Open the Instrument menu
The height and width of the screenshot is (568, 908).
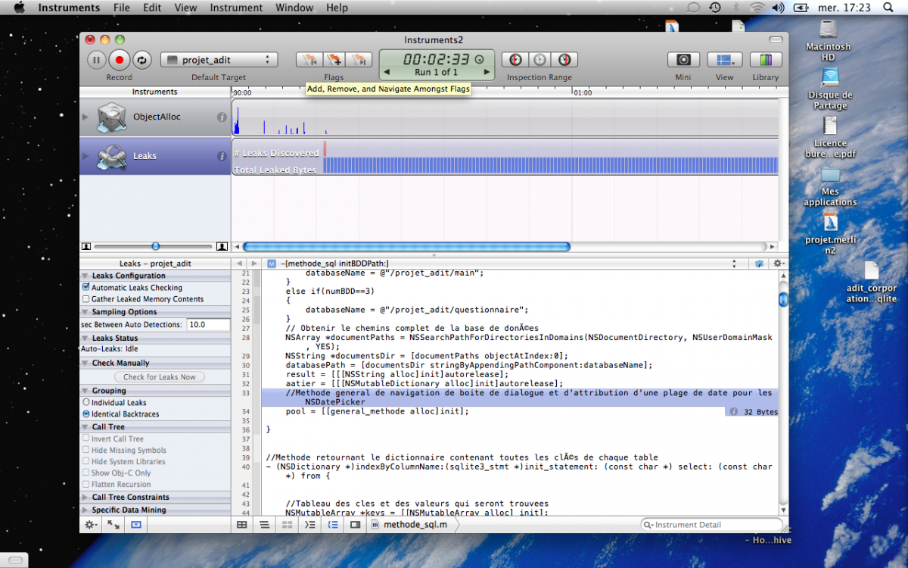237,8
